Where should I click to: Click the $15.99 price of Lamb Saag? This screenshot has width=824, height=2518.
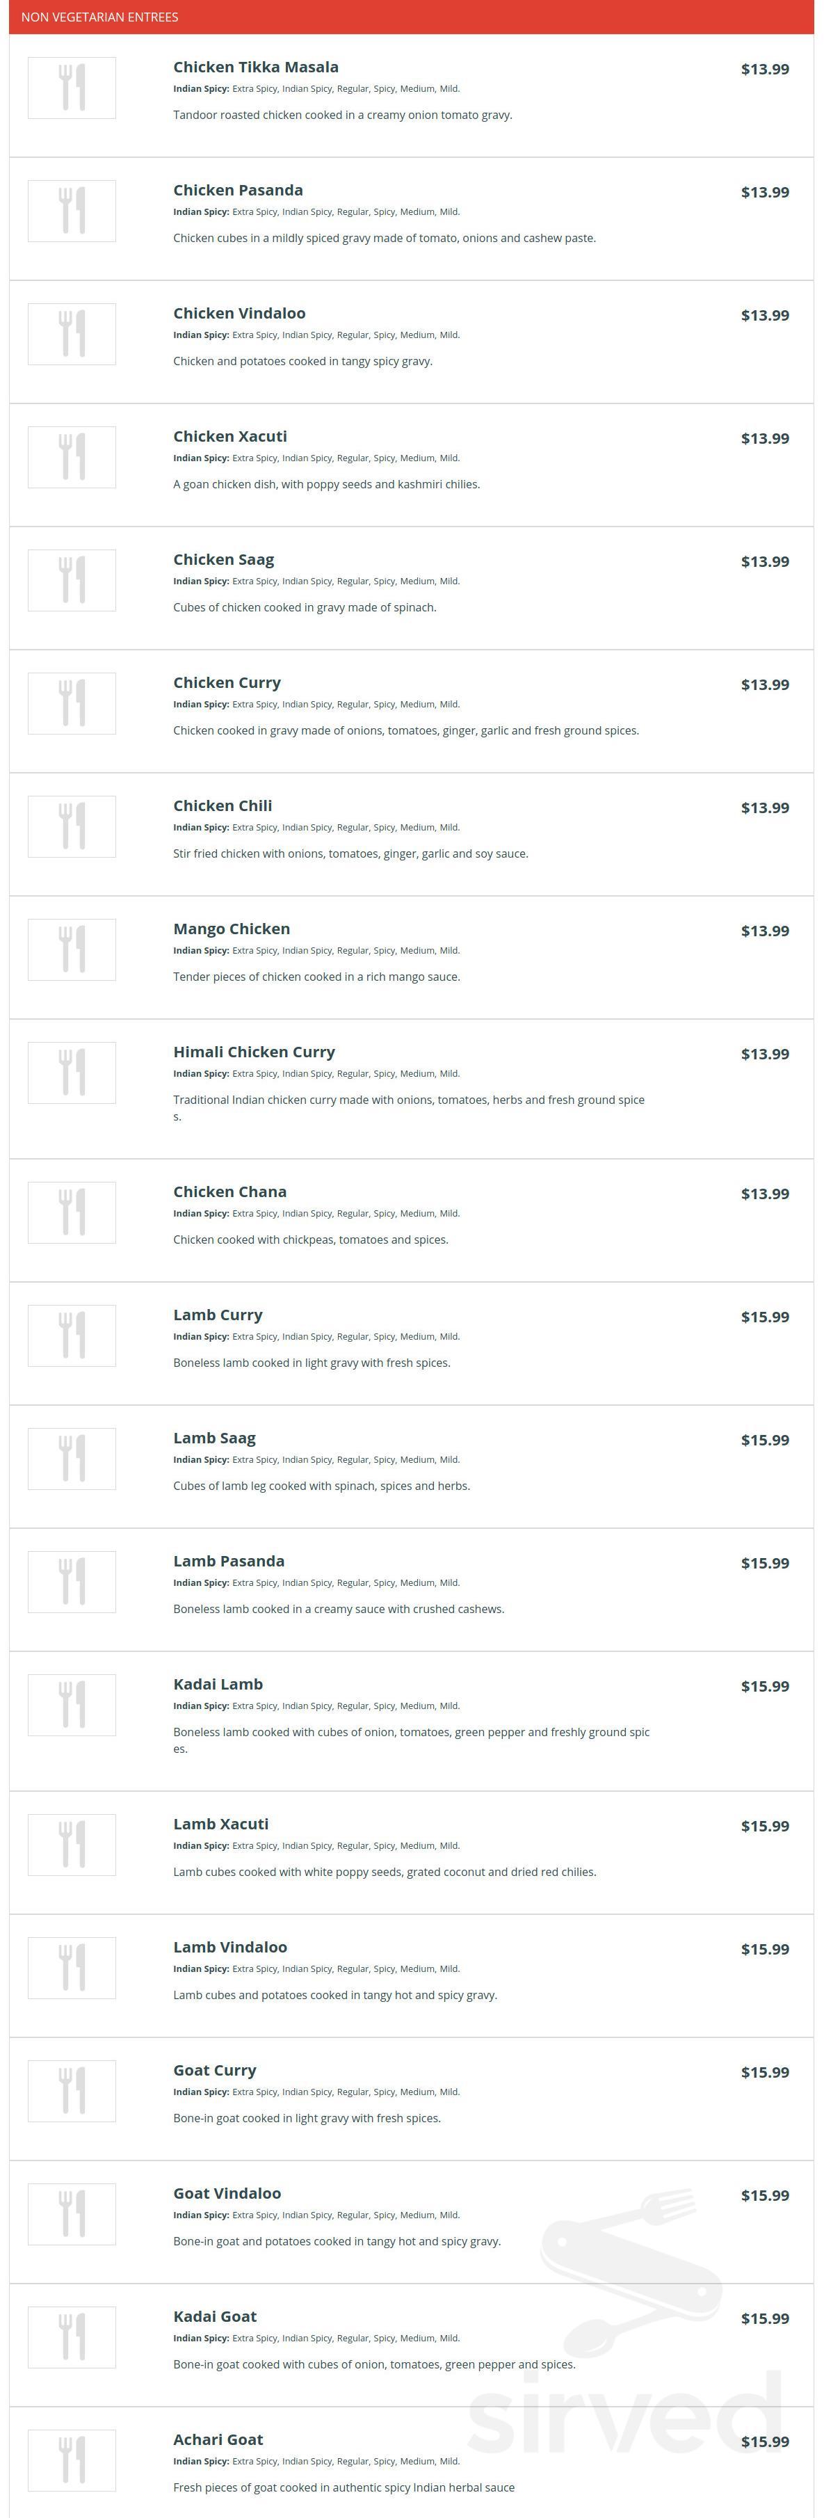766,1441
